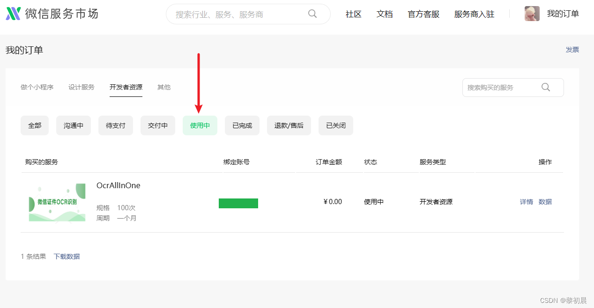
Task: Open 详情 for the OcrAllInOne order
Action: pos(527,202)
